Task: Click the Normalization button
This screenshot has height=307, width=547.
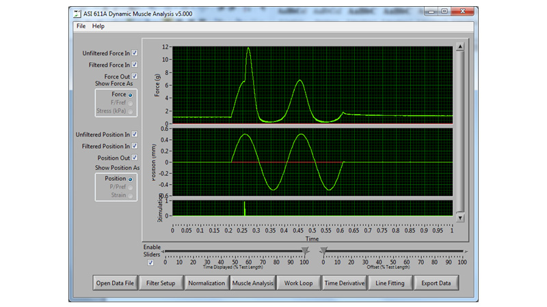Action: (x=207, y=283)
